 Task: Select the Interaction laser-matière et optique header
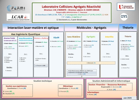coord(33,28)
